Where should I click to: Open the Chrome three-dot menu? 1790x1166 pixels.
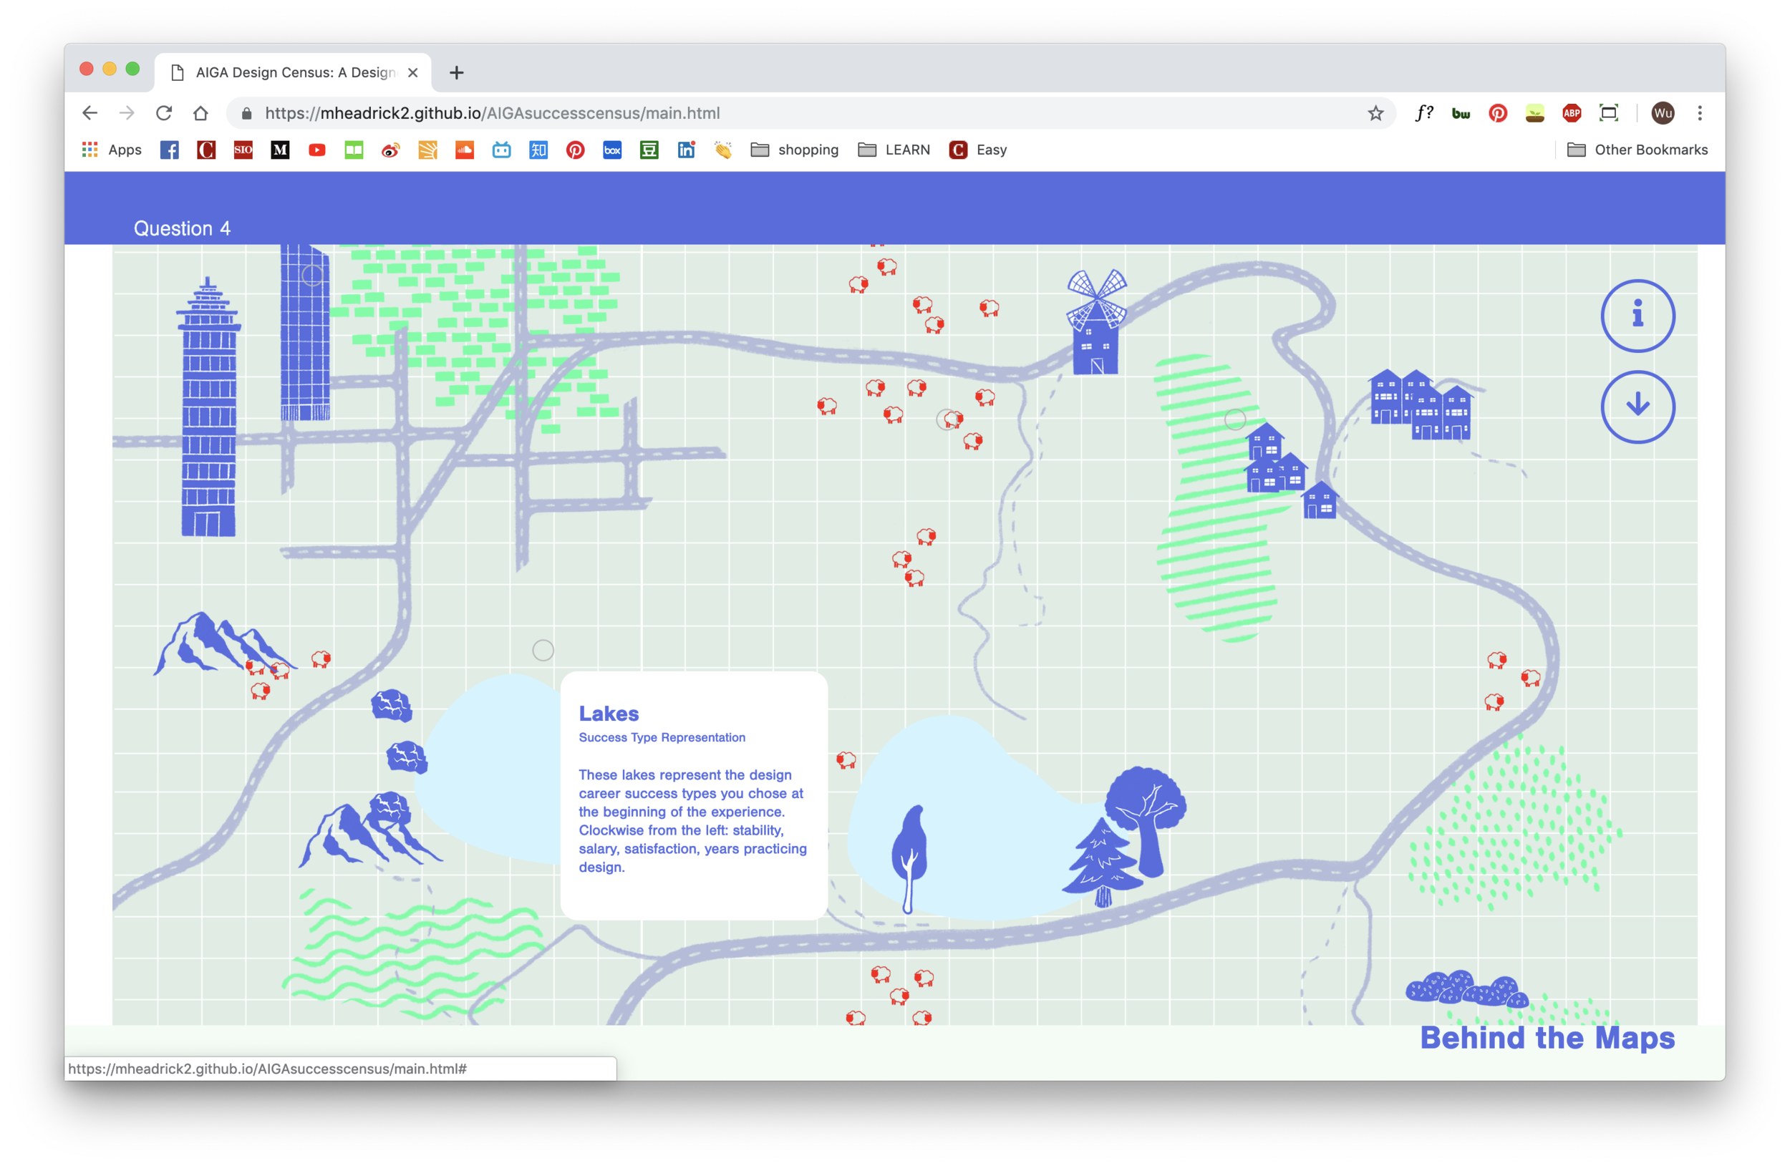[1699, 113]
